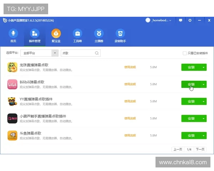Viewport: 214px width, 171px height.
Task: Install Bilibili弹幕点歌 plugin
Action: coord(191,84)
